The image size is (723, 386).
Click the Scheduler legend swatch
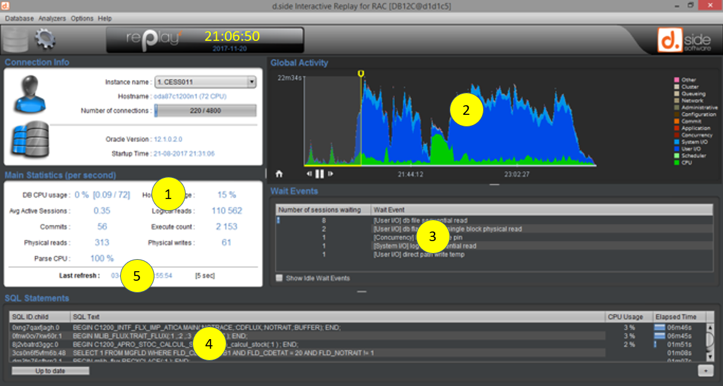point(677,156)
